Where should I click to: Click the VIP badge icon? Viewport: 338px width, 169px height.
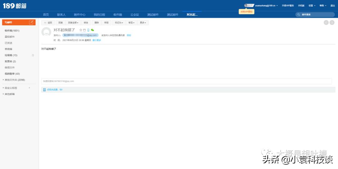coord(249,6)
